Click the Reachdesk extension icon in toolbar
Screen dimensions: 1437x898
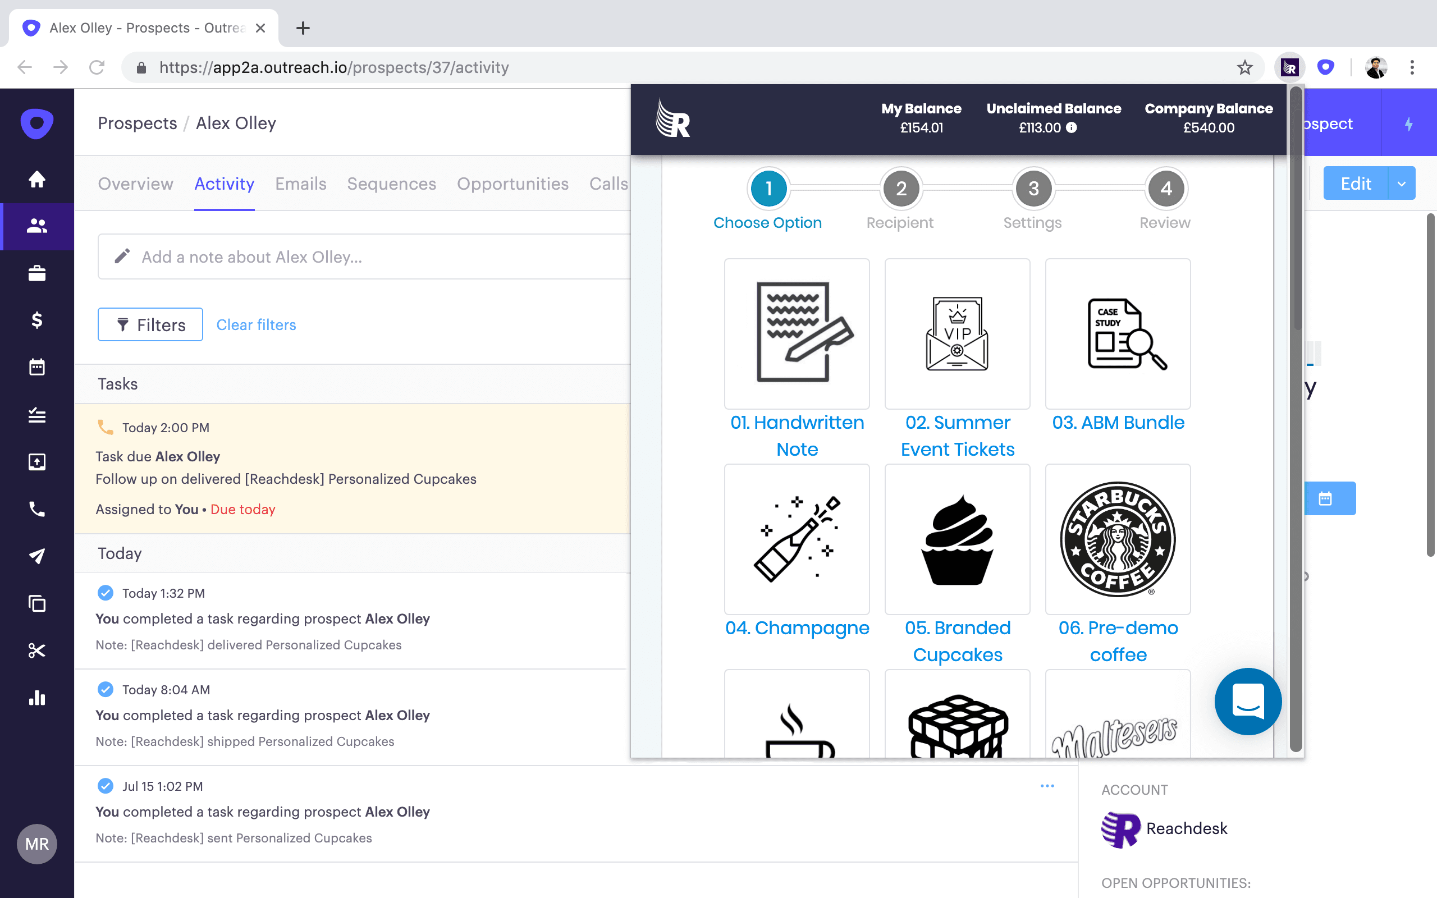coord(1289,68)
